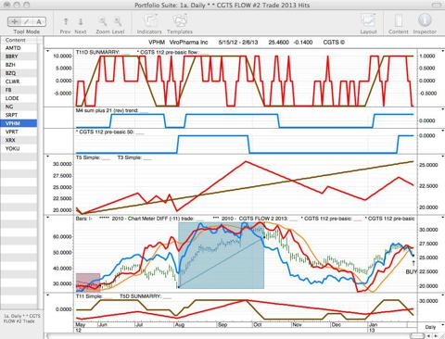This screenshot has width=445, height=339.
Task: Open the Layout toolbar button
Action: tap(368, 24)
